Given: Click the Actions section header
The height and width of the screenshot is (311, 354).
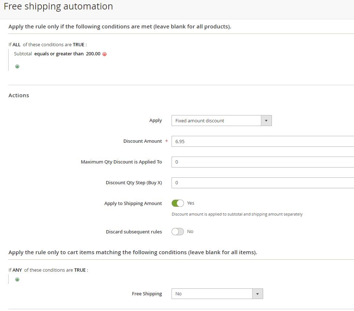Looking at the screenshot, I should [19, 95].
